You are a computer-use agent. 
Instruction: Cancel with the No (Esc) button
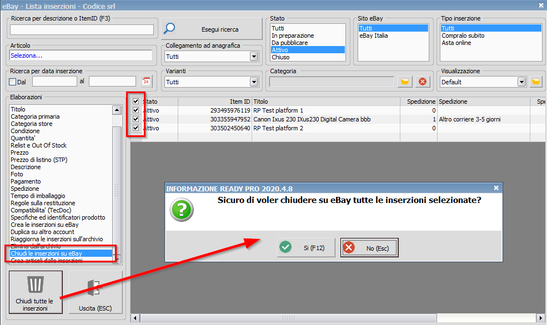click(x=369, y=248)
